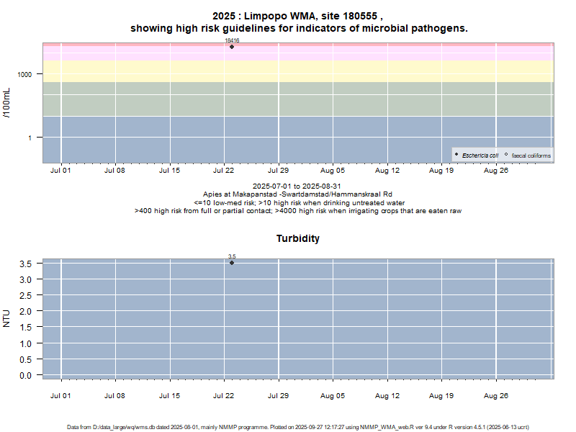Click the Turbidity chart title
The height and width of the screenshot is (432, 576).
[x=298, y=238]
